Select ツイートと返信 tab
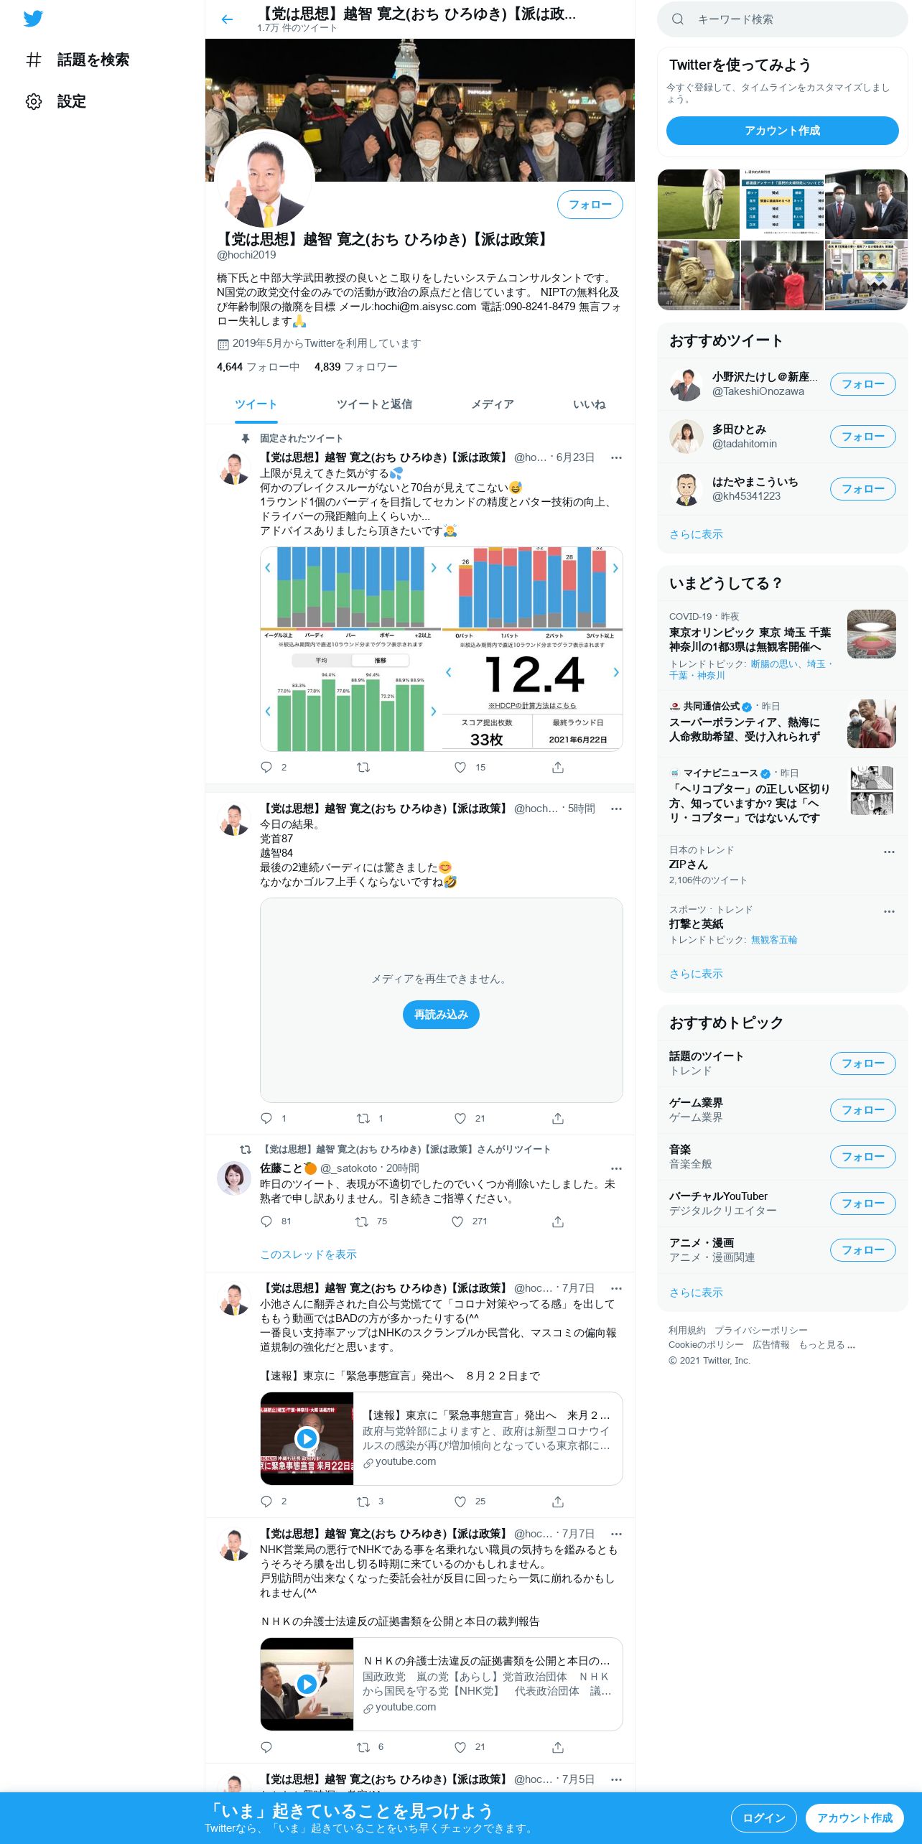922x1844 pixels. (374, 404)
